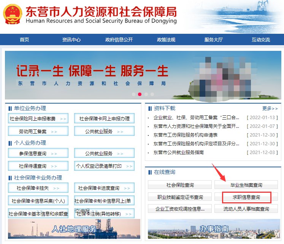Click 更多>> in 资料下载 section
284x244 pixels.
click(270, 109)
